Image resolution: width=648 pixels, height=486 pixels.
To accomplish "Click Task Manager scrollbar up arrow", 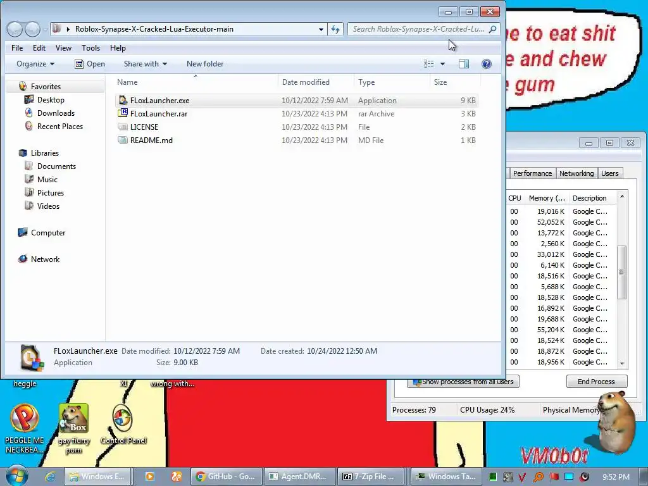I will [622, 197].
